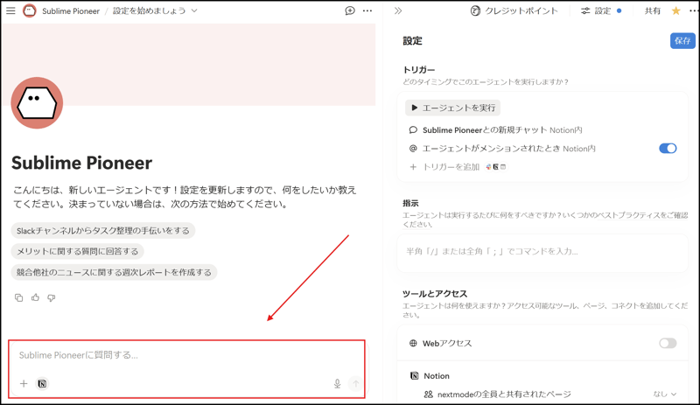The height and width of the screenshot is (405, 700).
Task: Start a new chat with the plus-bubble icon
Action: (x=350, y=10)
